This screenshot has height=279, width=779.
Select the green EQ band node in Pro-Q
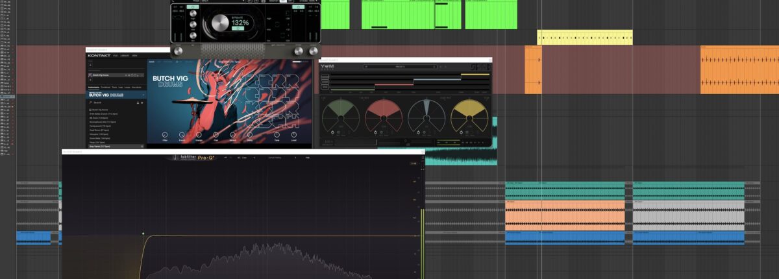(x=143, y=233)
